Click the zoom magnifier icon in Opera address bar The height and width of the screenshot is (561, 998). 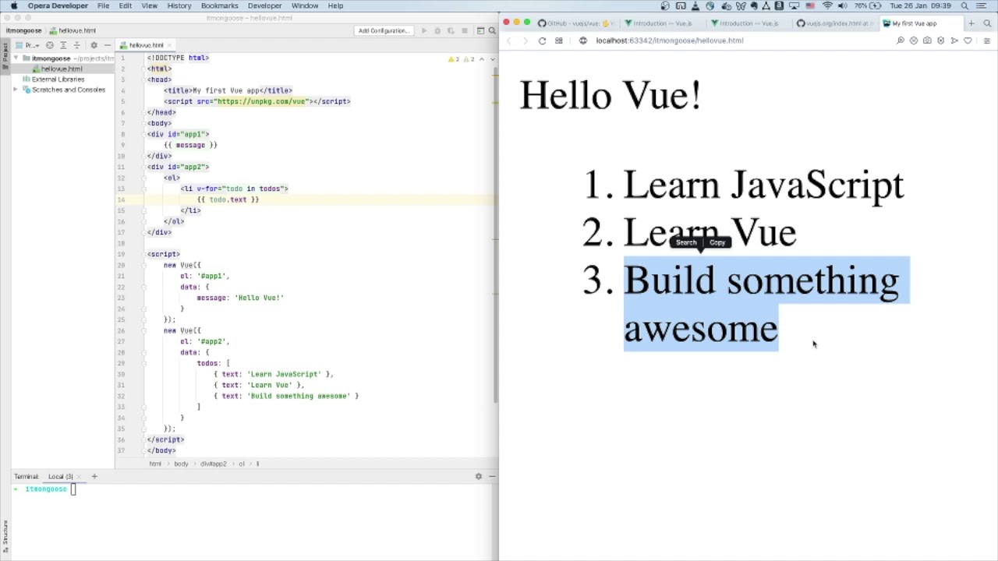(901, 41)
